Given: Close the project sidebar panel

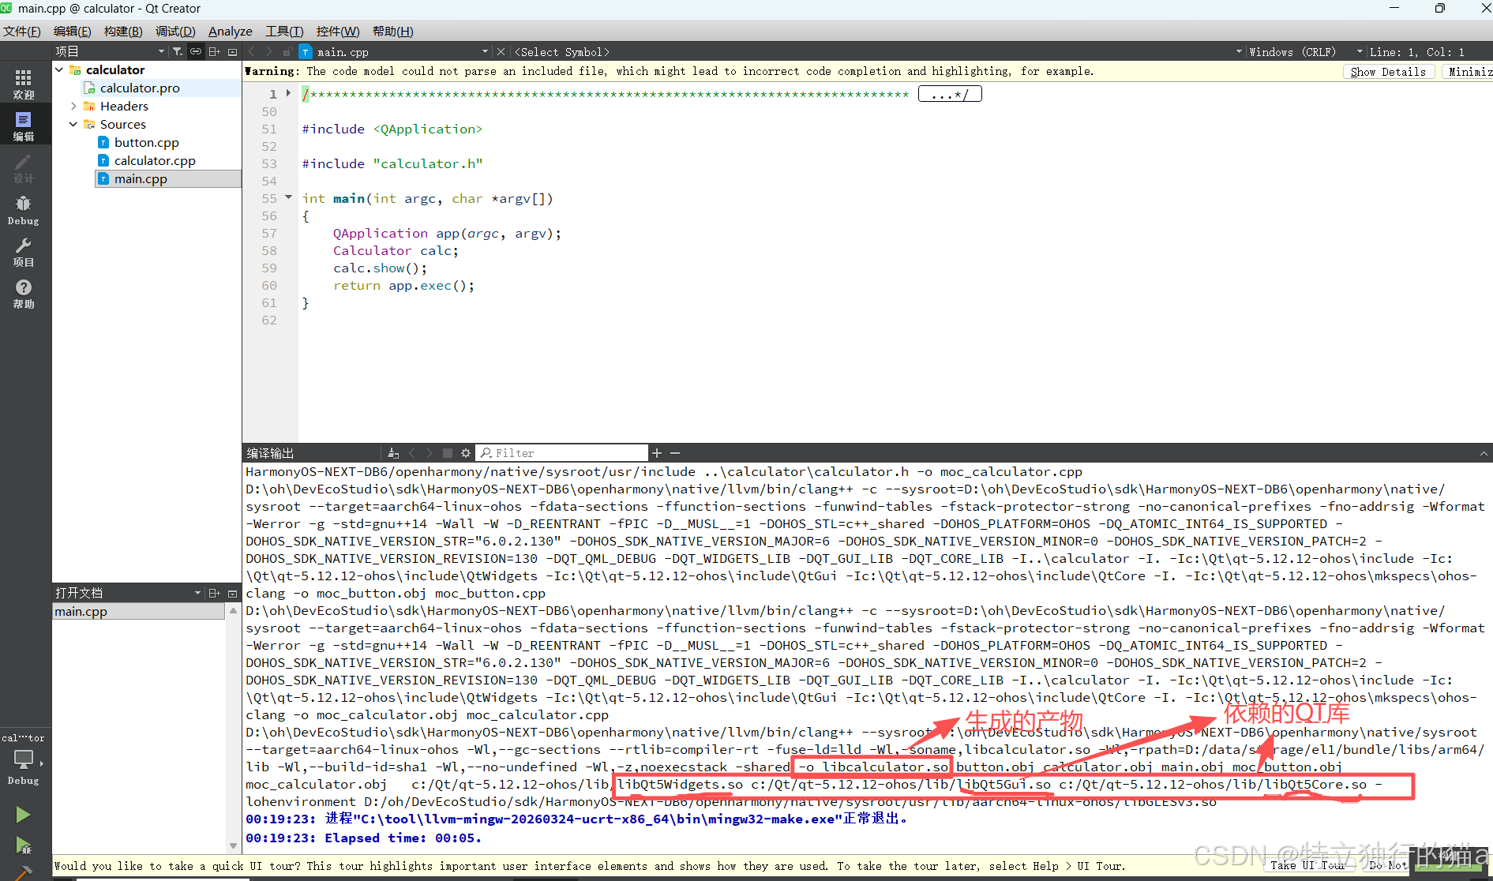Looking at the screenshot, I should coord(232,51).
